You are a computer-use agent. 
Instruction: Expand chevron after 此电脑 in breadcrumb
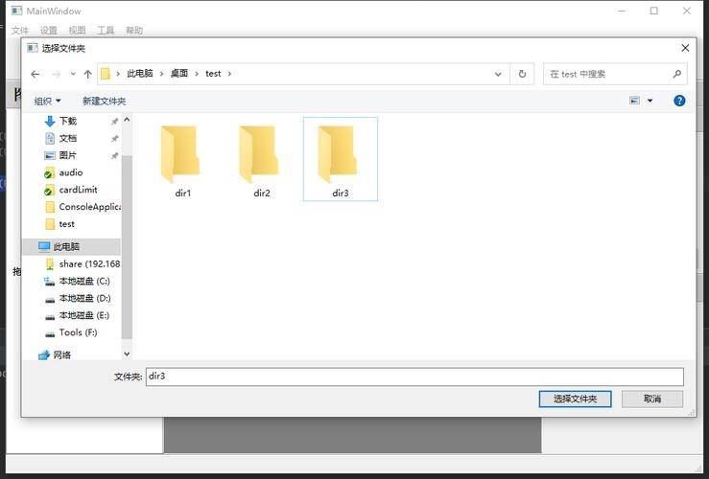pyautogui.click(x=161, y=74)
